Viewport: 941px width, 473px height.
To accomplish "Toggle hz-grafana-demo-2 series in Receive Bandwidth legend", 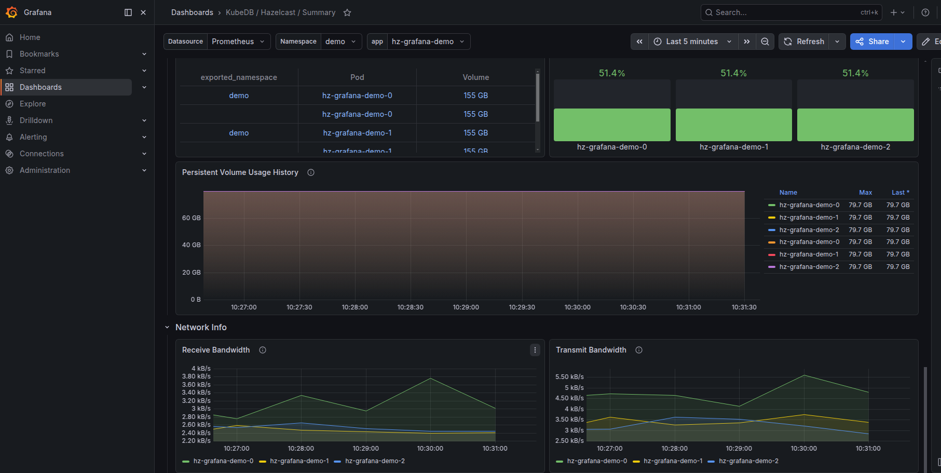I will point(375,461).
